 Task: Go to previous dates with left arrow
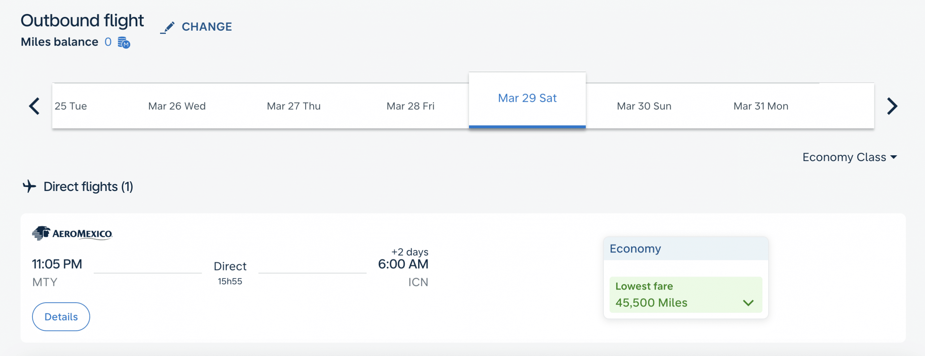pyautogui.click(x=34, y=106)
